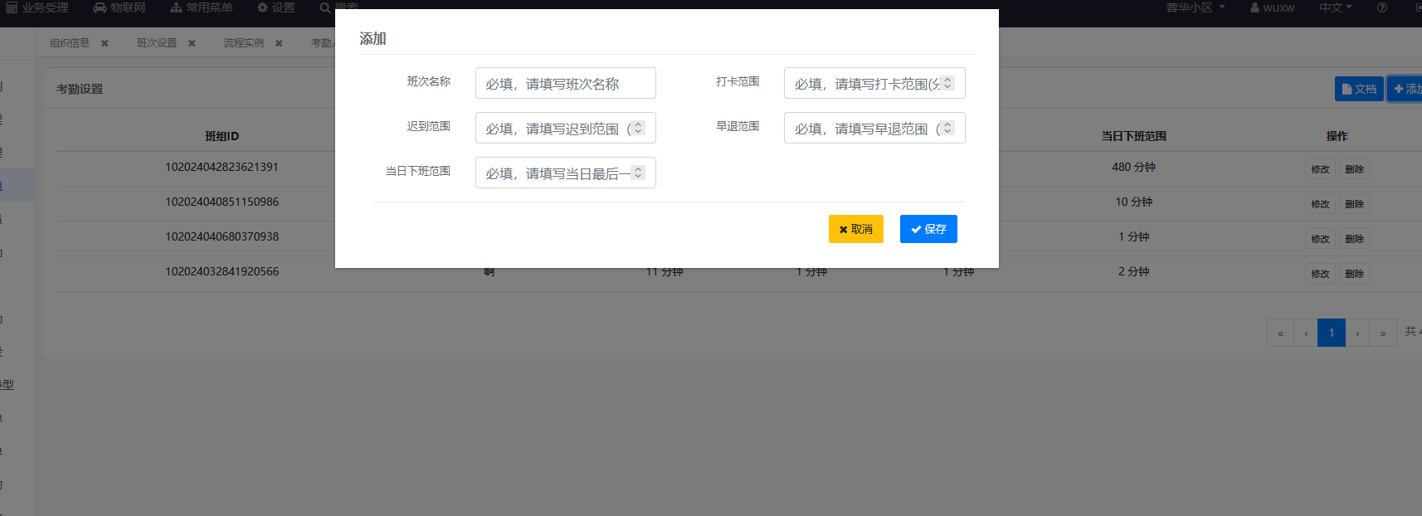Click 修改 for row 102024032841920566
1422x516 pixels.
(x=1320, y=274)
